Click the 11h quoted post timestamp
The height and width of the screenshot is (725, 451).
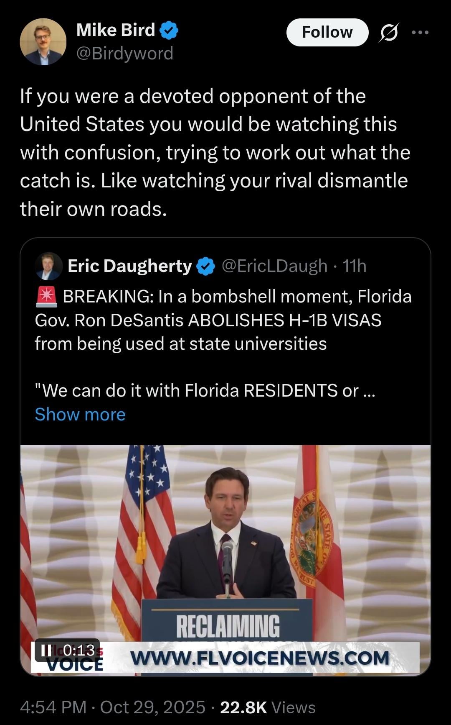pyautogui.click(x=354, y=266)
